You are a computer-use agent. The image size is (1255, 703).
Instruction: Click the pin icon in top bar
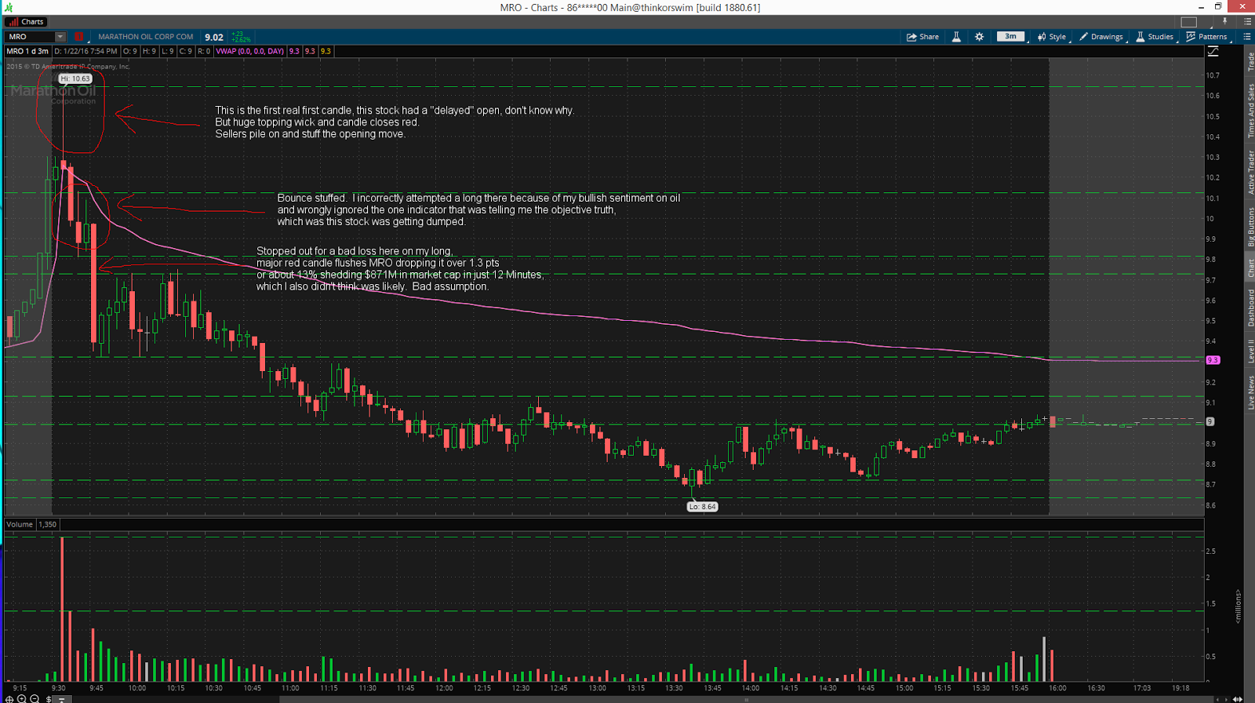(1224, 22)
